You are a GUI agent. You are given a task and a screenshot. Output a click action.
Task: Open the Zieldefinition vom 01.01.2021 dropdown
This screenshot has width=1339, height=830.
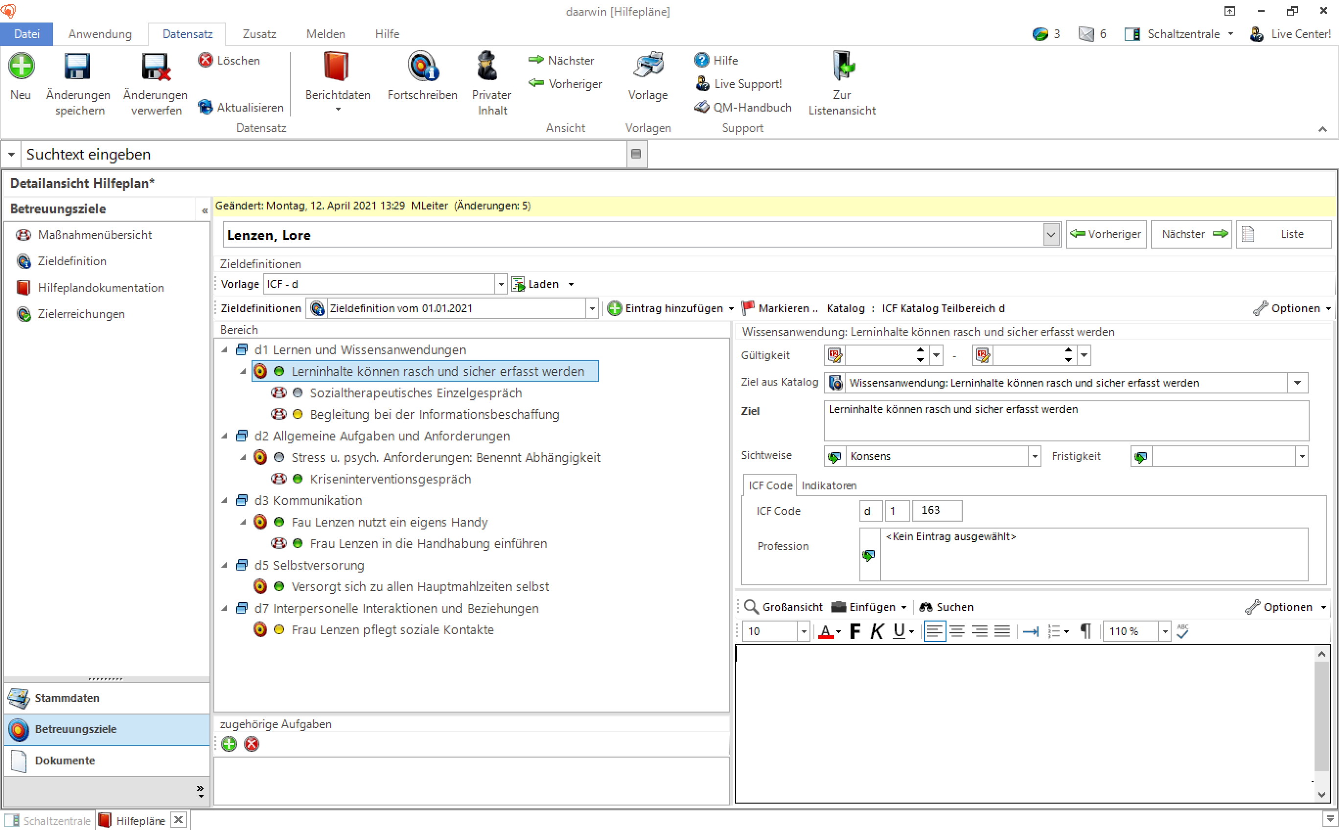point(592,308)
